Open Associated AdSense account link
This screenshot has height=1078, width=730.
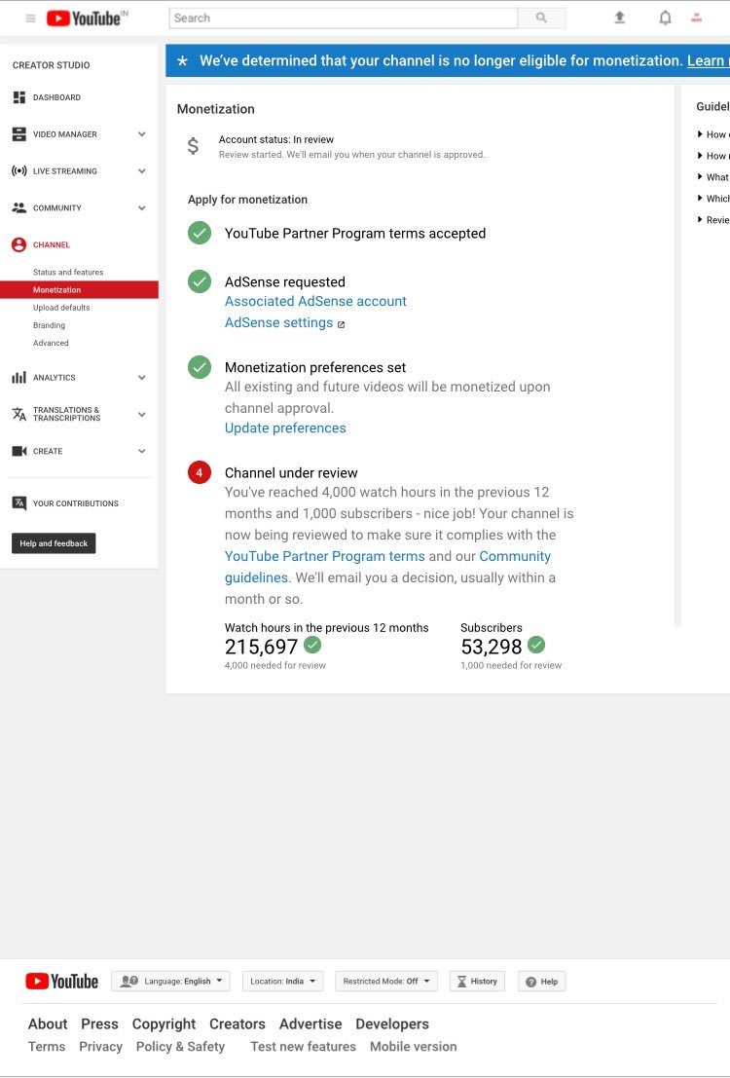pos(315,301)
